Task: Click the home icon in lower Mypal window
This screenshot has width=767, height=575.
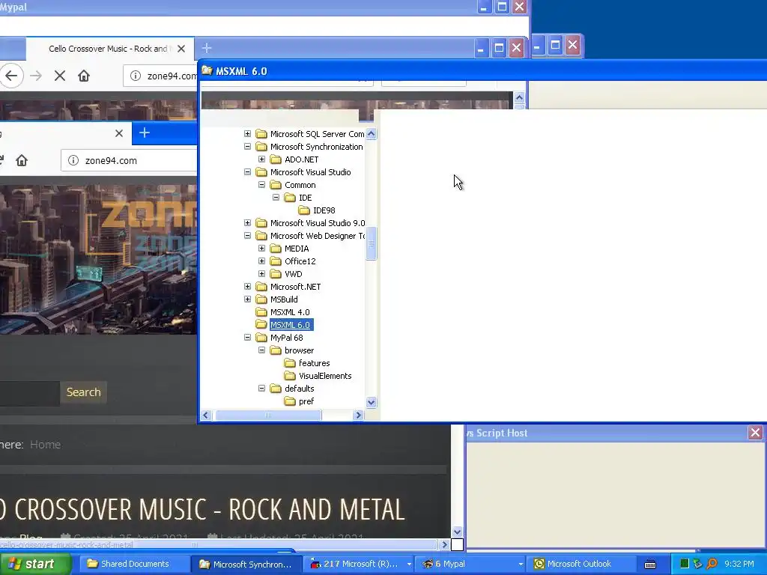Action: click(x=22, y=160)
